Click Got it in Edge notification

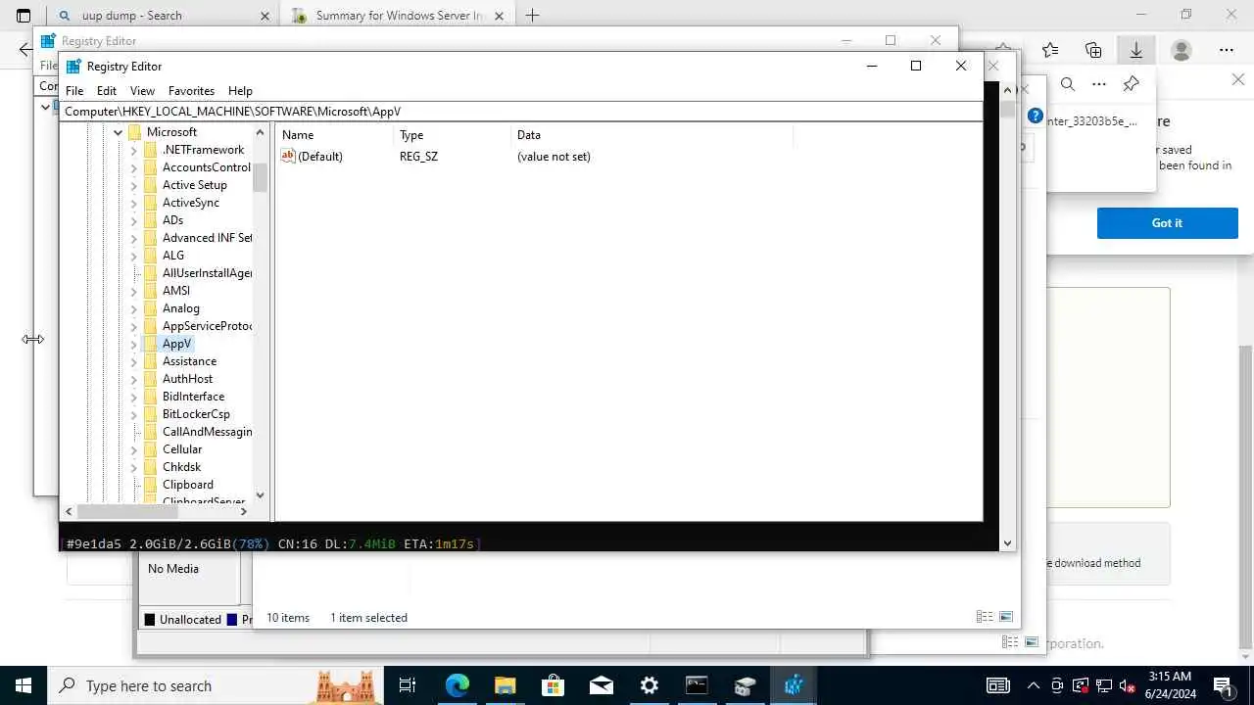click(1167, 223)
